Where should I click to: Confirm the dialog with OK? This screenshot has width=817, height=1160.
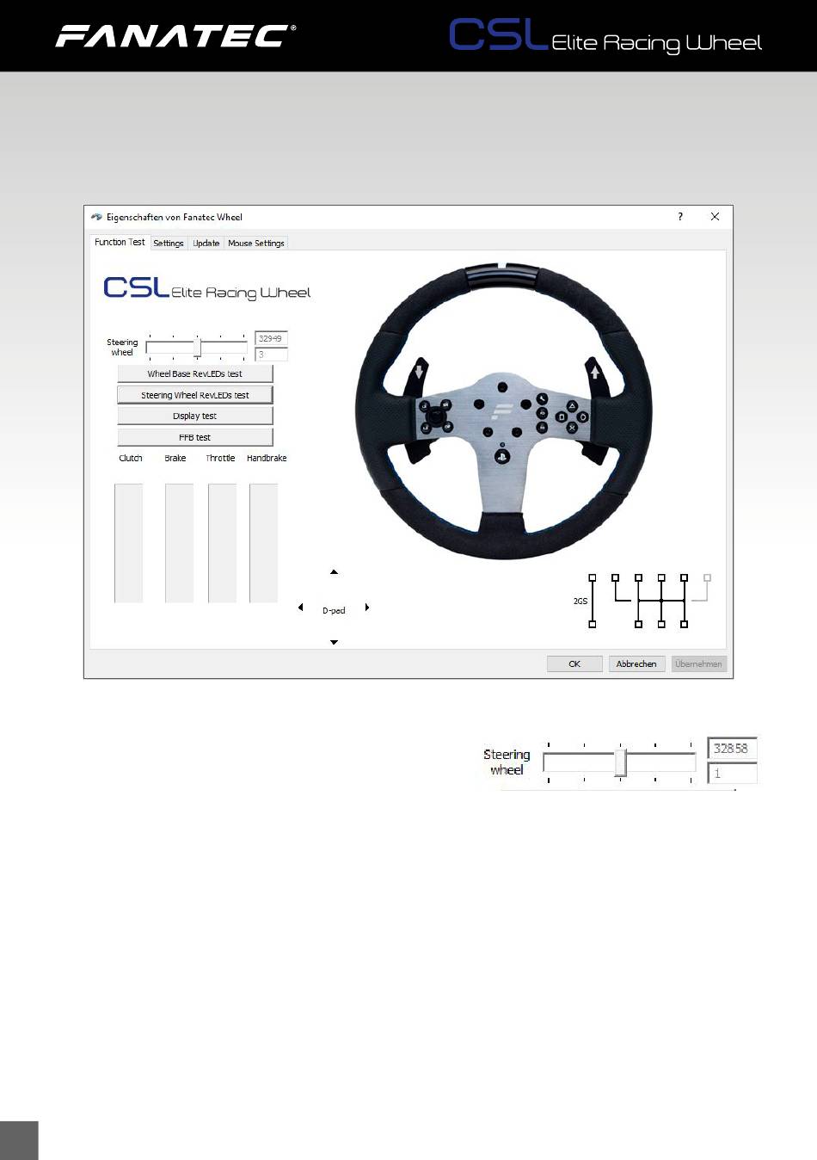click(574, 663)
